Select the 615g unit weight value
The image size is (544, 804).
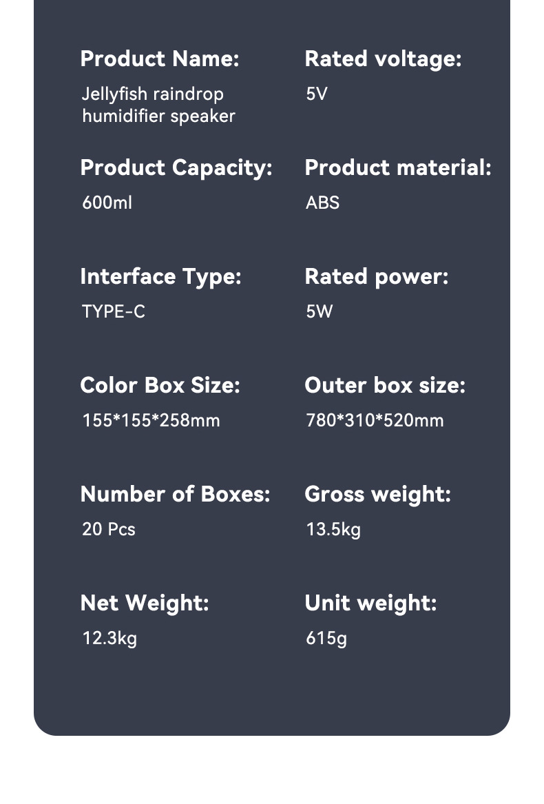[x=326, y=638]
